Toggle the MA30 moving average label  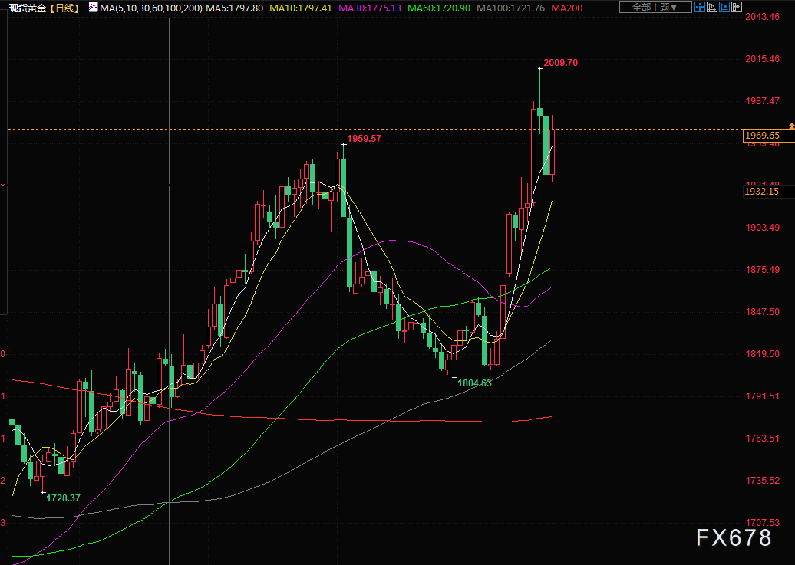[x=370, y=8]
